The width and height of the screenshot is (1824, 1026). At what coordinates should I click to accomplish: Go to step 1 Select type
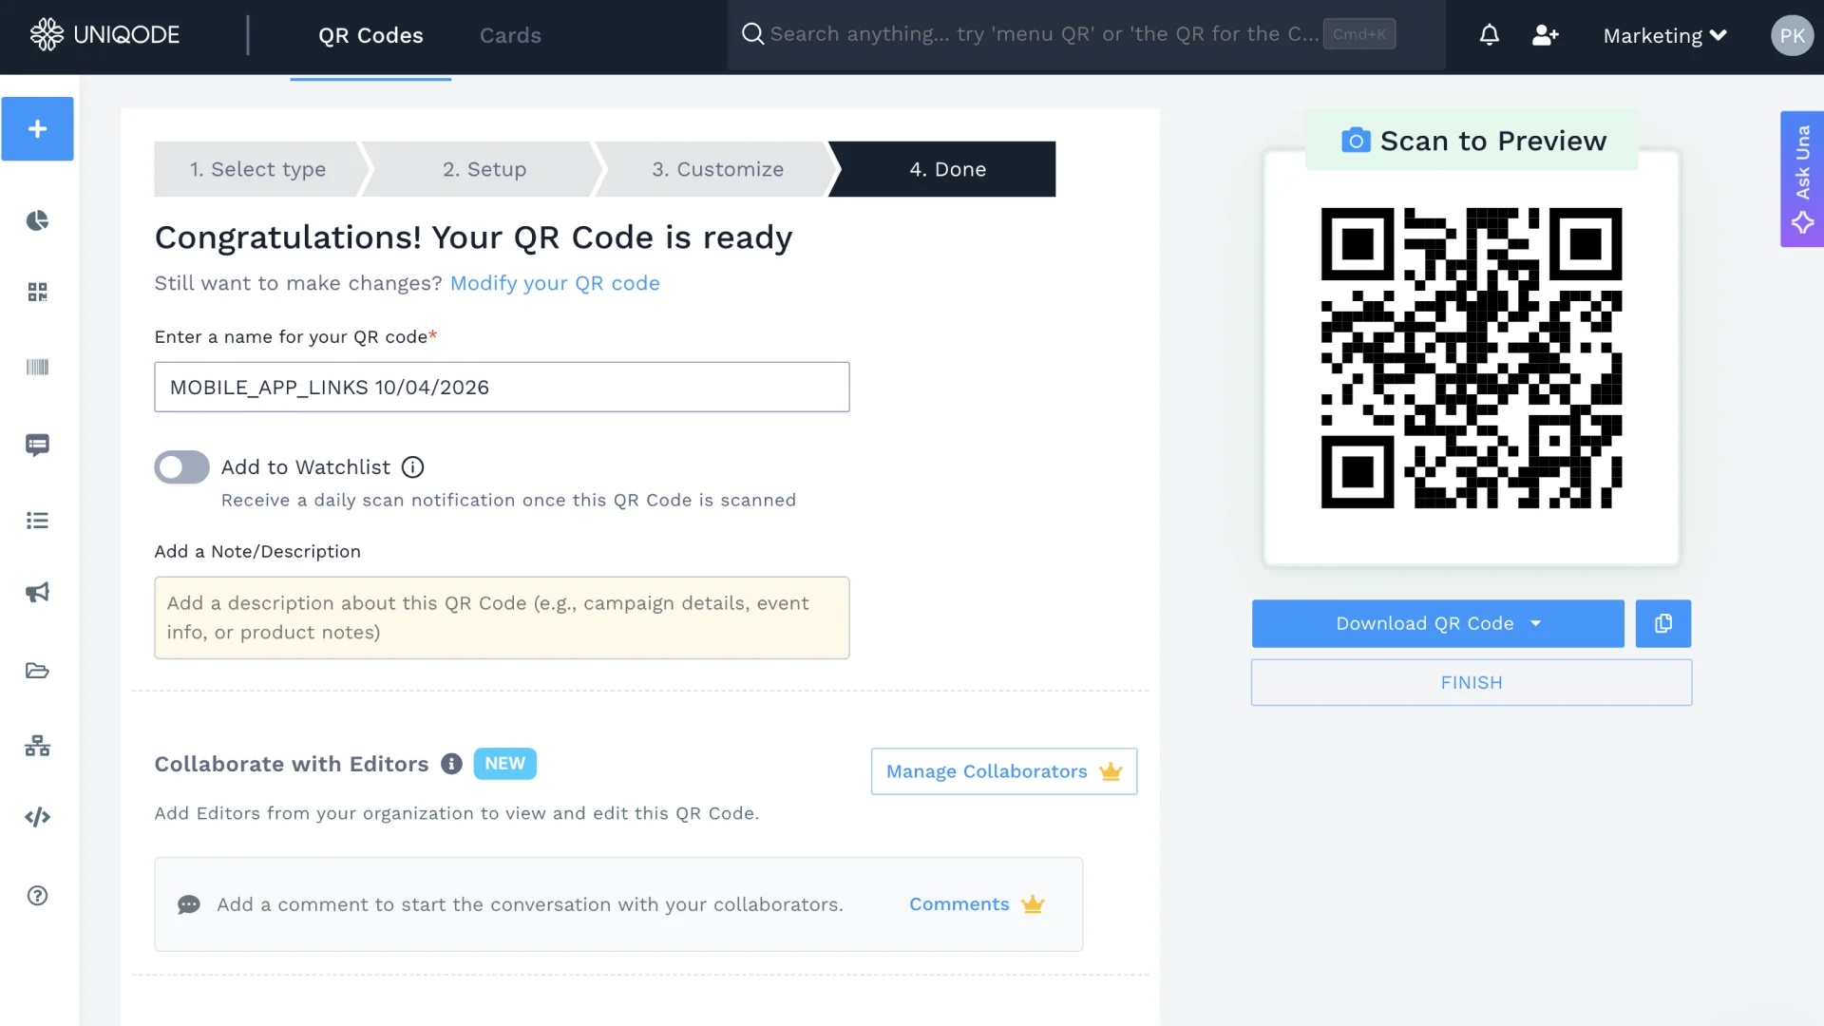[257, 169]
